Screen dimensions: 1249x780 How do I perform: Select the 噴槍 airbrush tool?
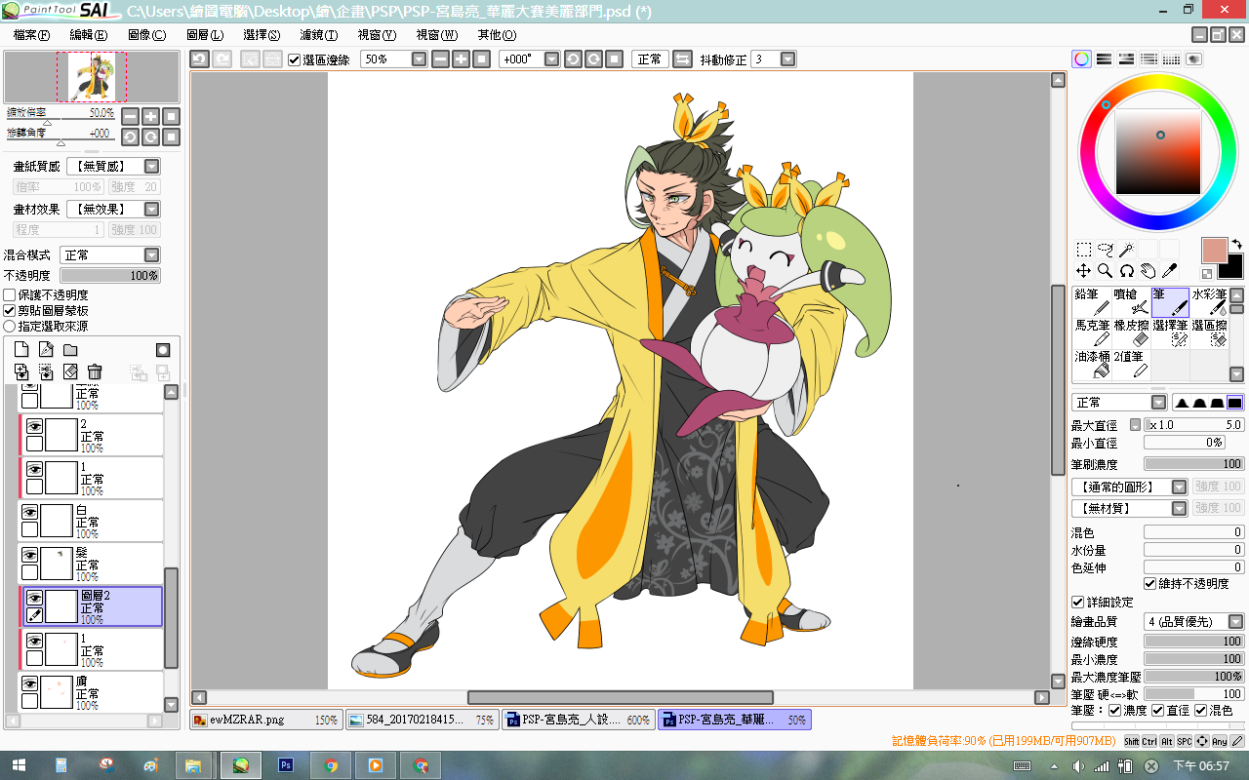1131,302
